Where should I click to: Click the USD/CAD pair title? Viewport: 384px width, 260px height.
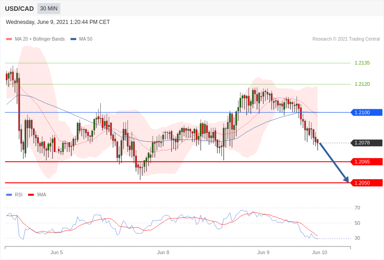(x=19, y=9)
